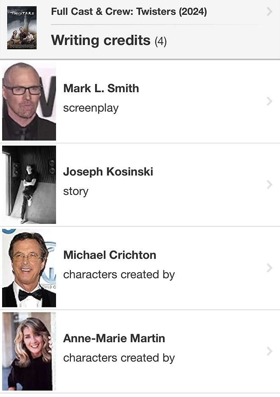Expand Michael Crichton row via its chevron
This screenshot has height=397, width=280.
[269, 267]
